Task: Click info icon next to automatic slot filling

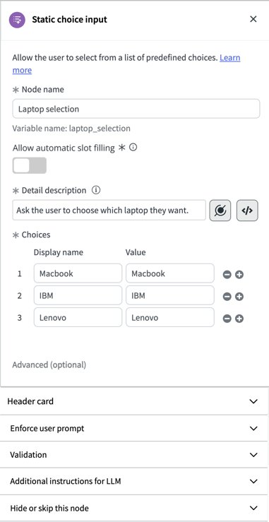Action: click(133, 148)
